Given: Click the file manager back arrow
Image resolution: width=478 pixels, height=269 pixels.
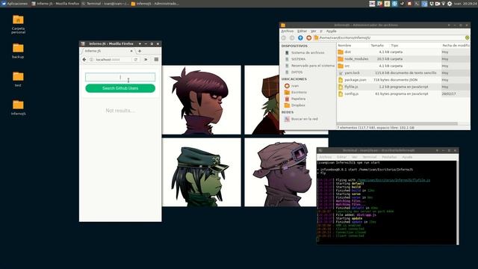Looking at the screenshot, I should 284,38.
